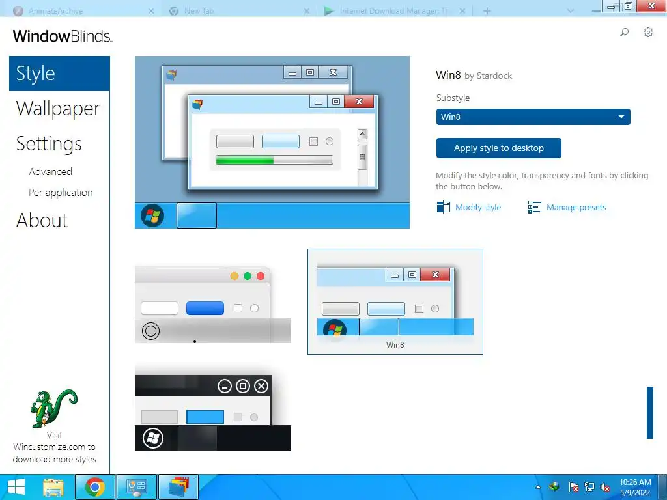
Task: Switch to the Wallpaper section
Action: click(58, 109)
